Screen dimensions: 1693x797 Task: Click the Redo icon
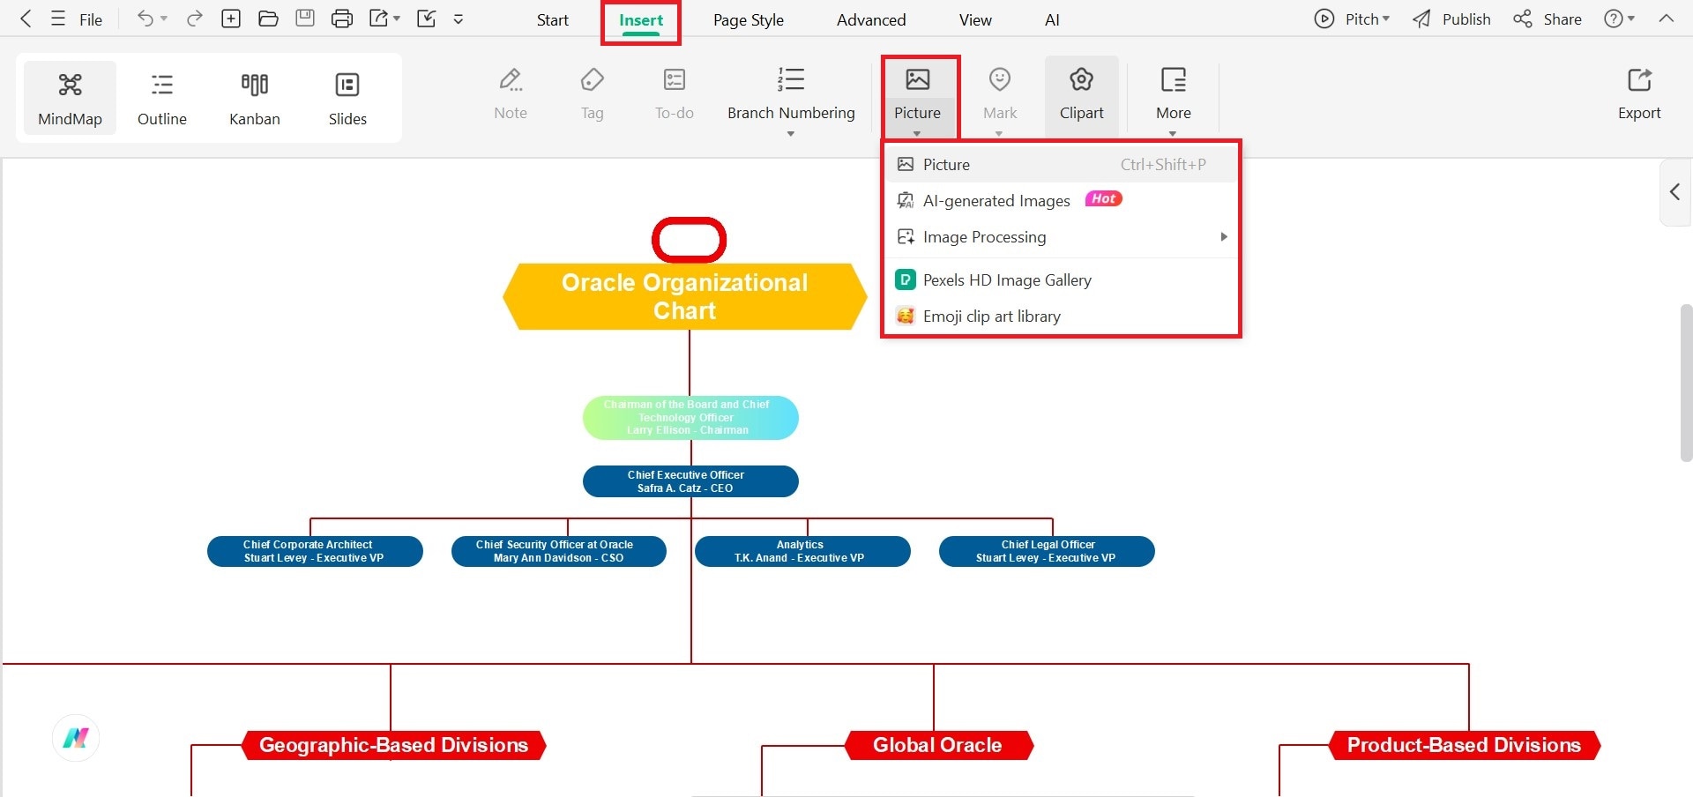[x=195, y=19]
